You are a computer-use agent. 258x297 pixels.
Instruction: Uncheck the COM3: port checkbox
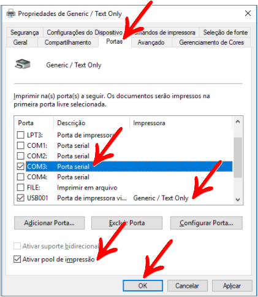[20, 166]
